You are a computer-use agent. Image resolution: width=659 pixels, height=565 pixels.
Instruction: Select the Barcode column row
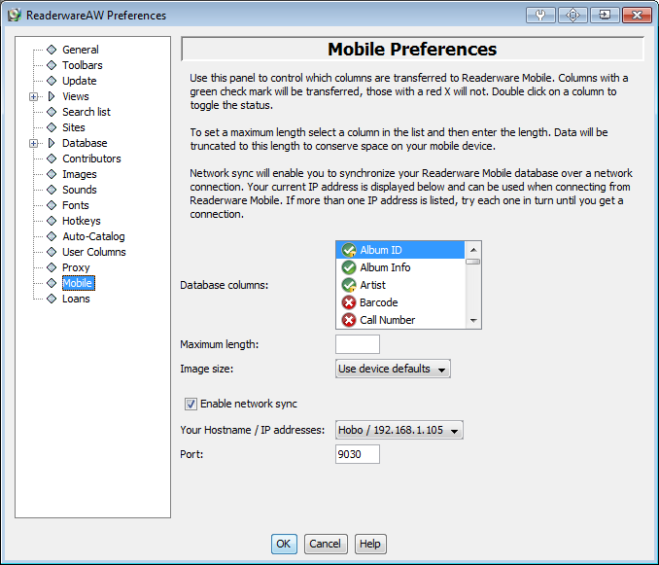tap(400, 302)
